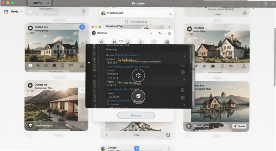Click the Sciima button with lightning bolt
The image size is (276, 151).
[x=239, y=126]
